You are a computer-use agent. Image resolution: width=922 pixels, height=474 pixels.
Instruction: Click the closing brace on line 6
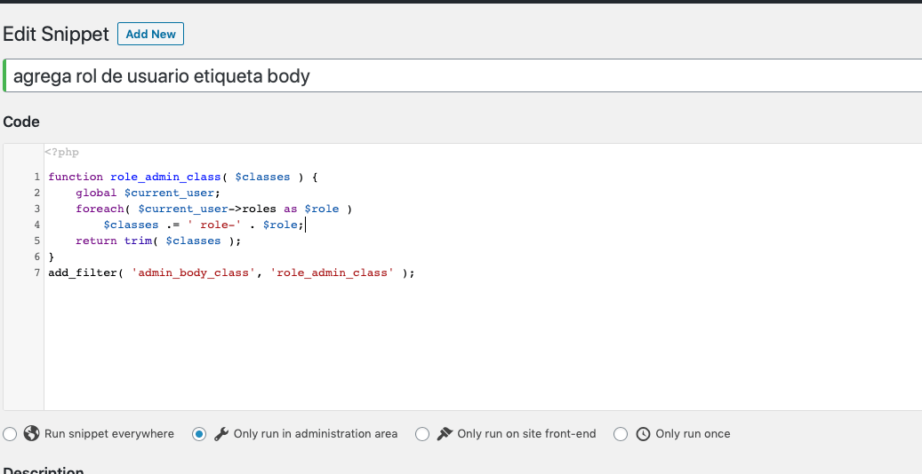point(52,257)
